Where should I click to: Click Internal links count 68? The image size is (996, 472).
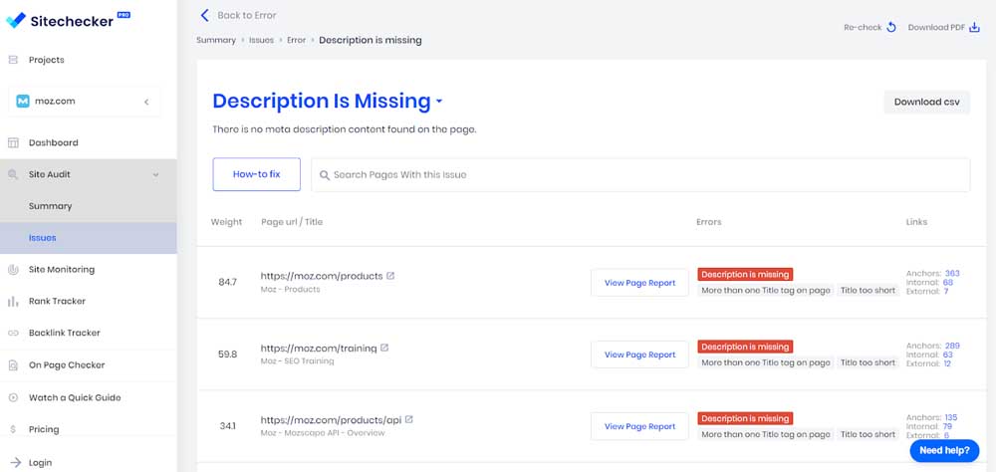point(948,283)
